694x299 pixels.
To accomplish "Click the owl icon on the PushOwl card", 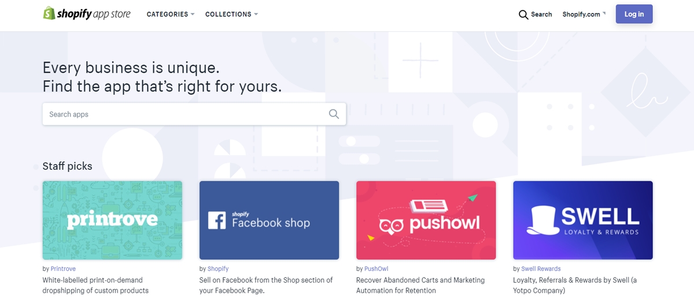I will 392,225.
